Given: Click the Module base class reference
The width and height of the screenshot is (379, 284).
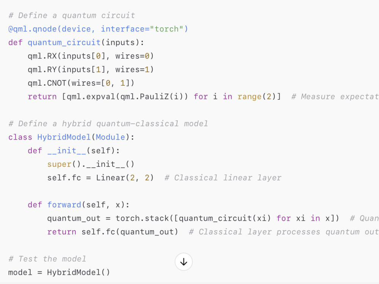Looking at the screenshot, I should [x=110, y=137].
